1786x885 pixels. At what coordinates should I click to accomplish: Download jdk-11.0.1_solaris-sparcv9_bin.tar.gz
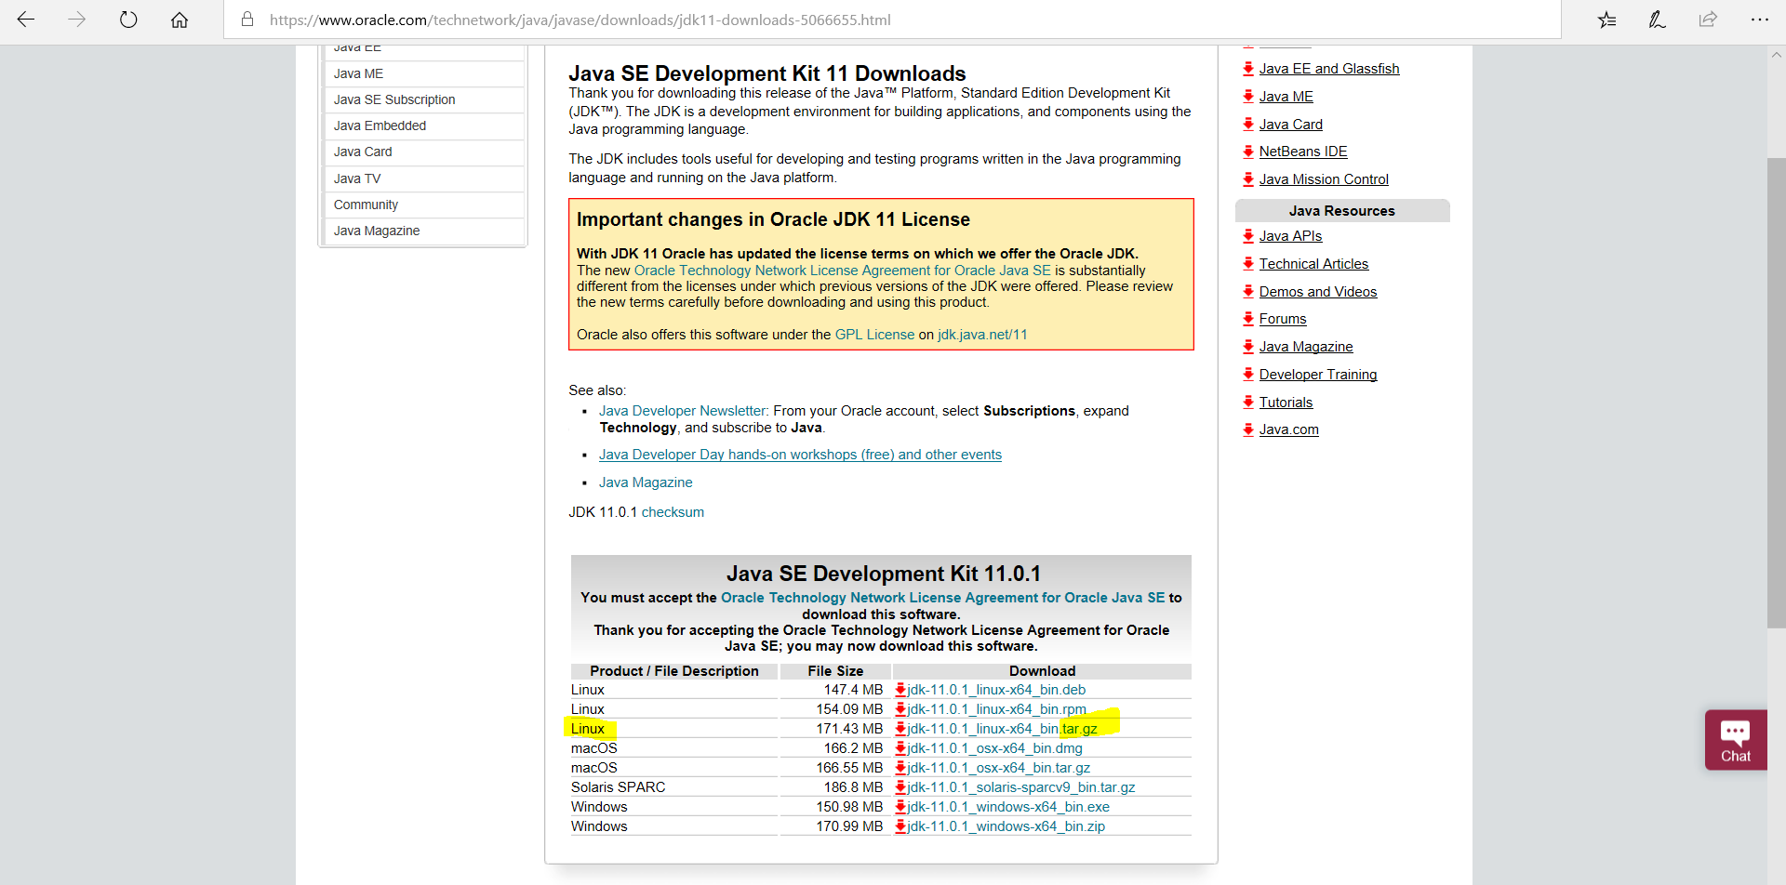[x=1021, y=787]
